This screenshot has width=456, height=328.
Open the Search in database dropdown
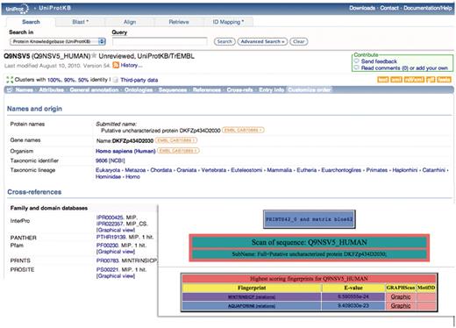tap(58, 41)
